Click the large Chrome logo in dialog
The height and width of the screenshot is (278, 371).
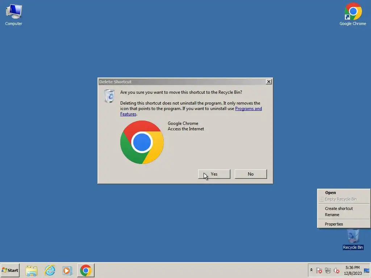click(142, 142)
